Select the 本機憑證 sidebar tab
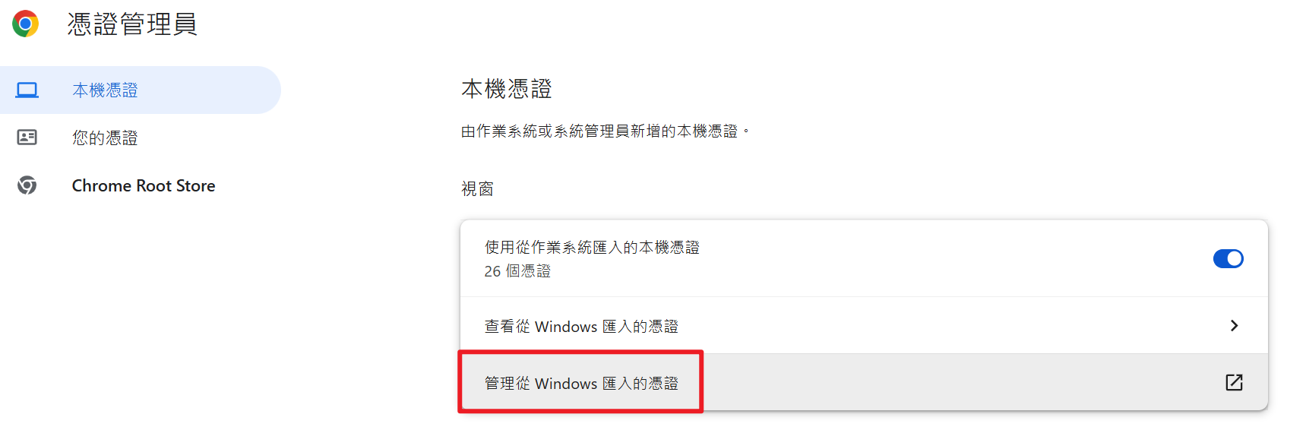The image size is (1306, 430). [x=141, y=90]
